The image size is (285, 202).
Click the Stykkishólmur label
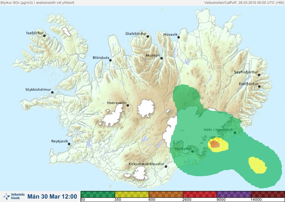point(38,90)
